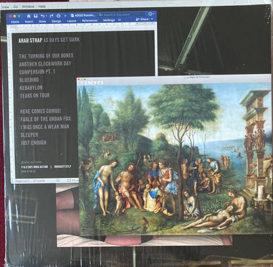Toggle the Focus view in Word's status bar
273x267 pixels.
[73, 181]
